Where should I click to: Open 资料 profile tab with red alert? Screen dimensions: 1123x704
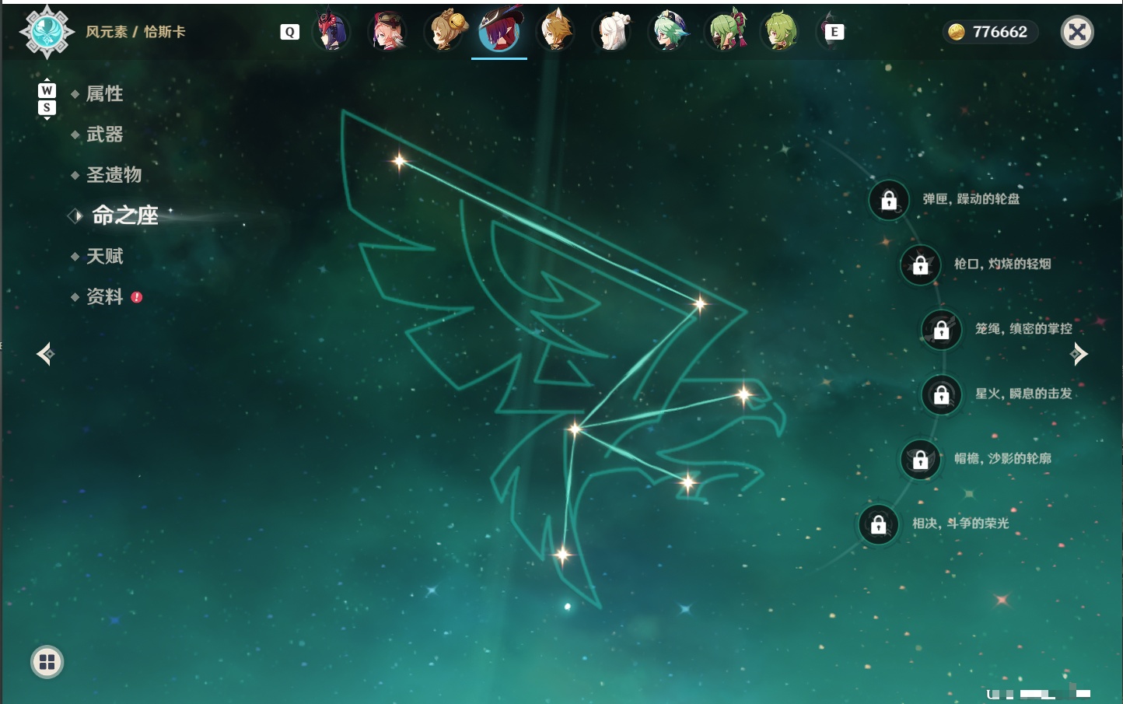coord(106,296)
